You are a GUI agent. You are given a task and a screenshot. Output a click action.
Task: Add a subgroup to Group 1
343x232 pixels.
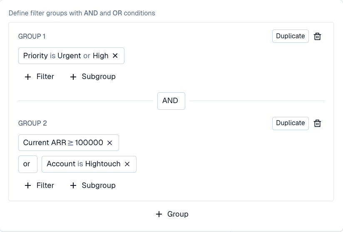[x=92, y=77]
